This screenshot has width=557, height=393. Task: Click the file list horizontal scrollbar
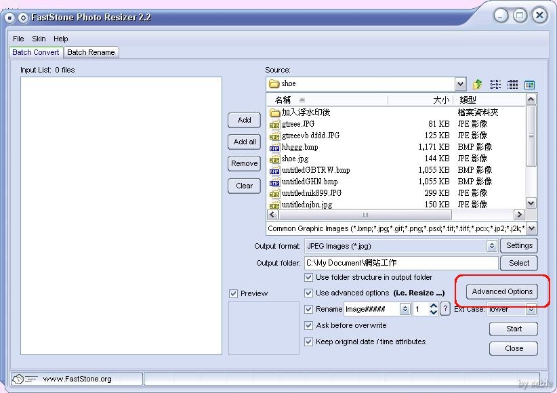(x=393, y=215)
